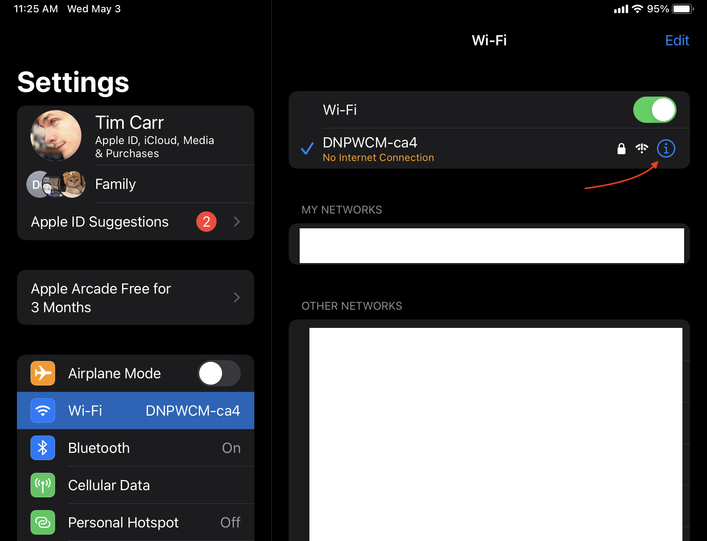Tap DNPWCM-ca4 value in sidebar Wi-Fi row

tap(193, 411)
